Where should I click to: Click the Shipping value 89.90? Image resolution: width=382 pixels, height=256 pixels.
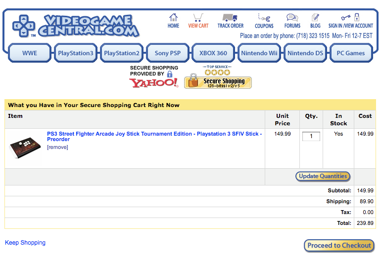[x=366, y=201]
